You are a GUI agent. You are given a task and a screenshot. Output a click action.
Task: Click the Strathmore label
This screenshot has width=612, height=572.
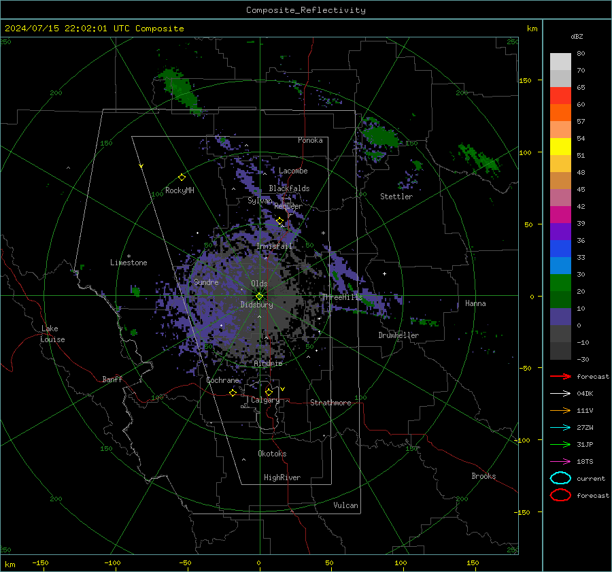click(330, 403)
